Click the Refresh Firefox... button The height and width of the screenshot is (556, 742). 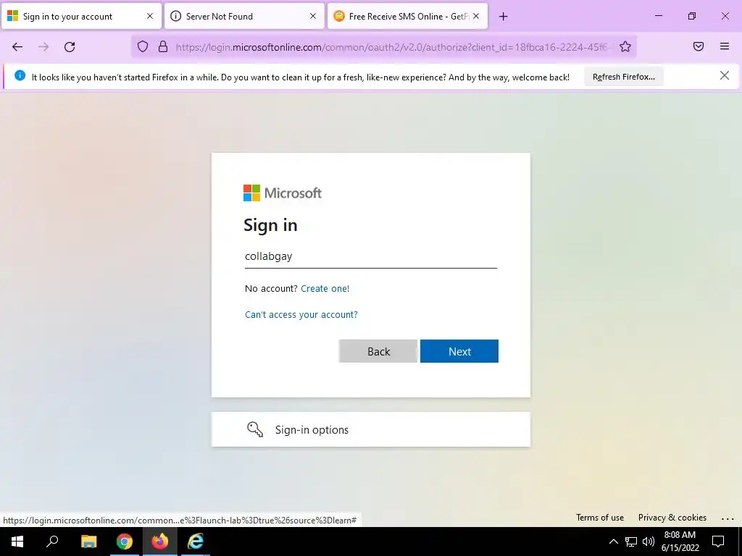click(624, 77)
